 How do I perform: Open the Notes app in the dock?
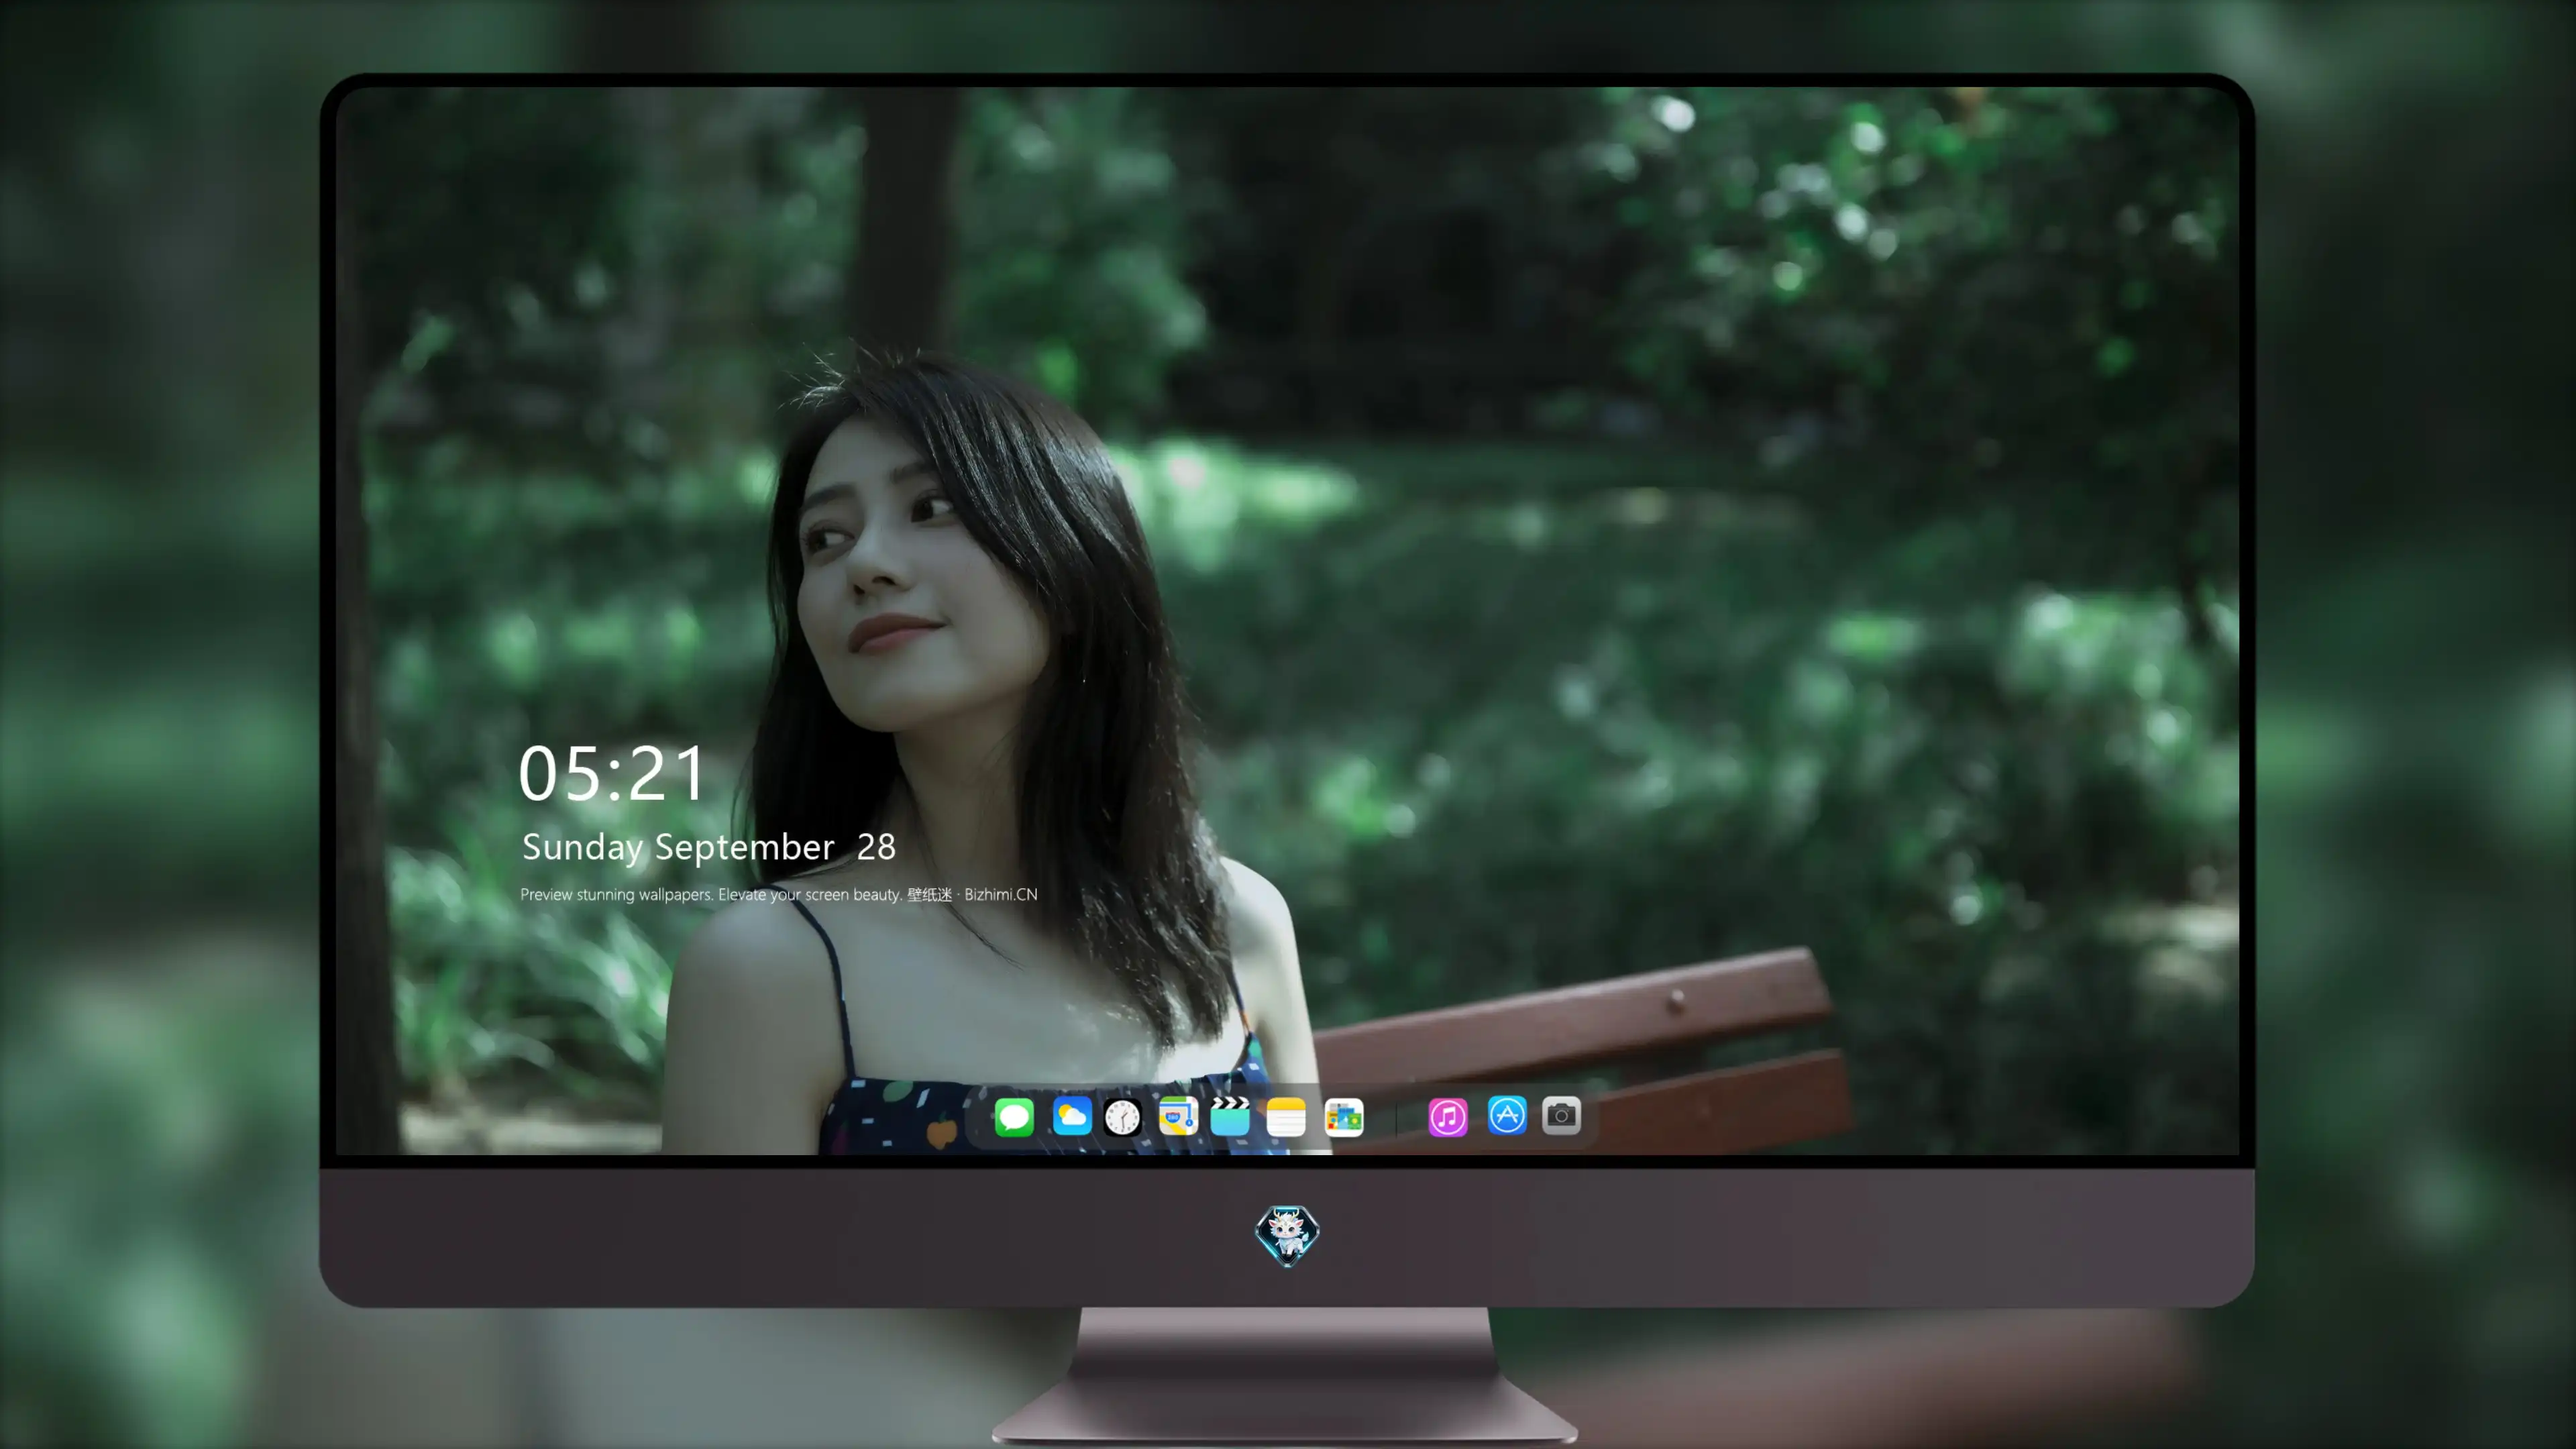1286,1116
